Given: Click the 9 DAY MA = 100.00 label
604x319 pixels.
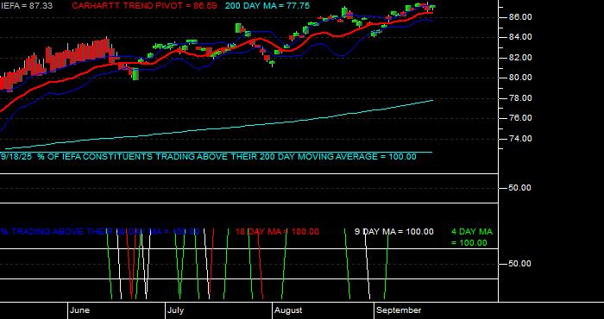Looking at the screenshot, I should point(394,232).
